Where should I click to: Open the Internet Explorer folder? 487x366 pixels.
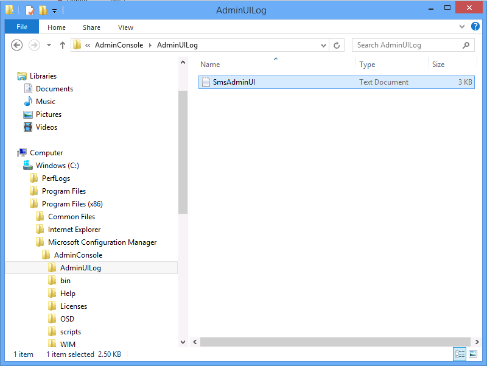point(74,230)
